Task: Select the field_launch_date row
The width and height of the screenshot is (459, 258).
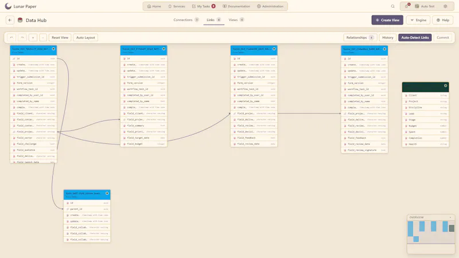Action: pos(34,162)
